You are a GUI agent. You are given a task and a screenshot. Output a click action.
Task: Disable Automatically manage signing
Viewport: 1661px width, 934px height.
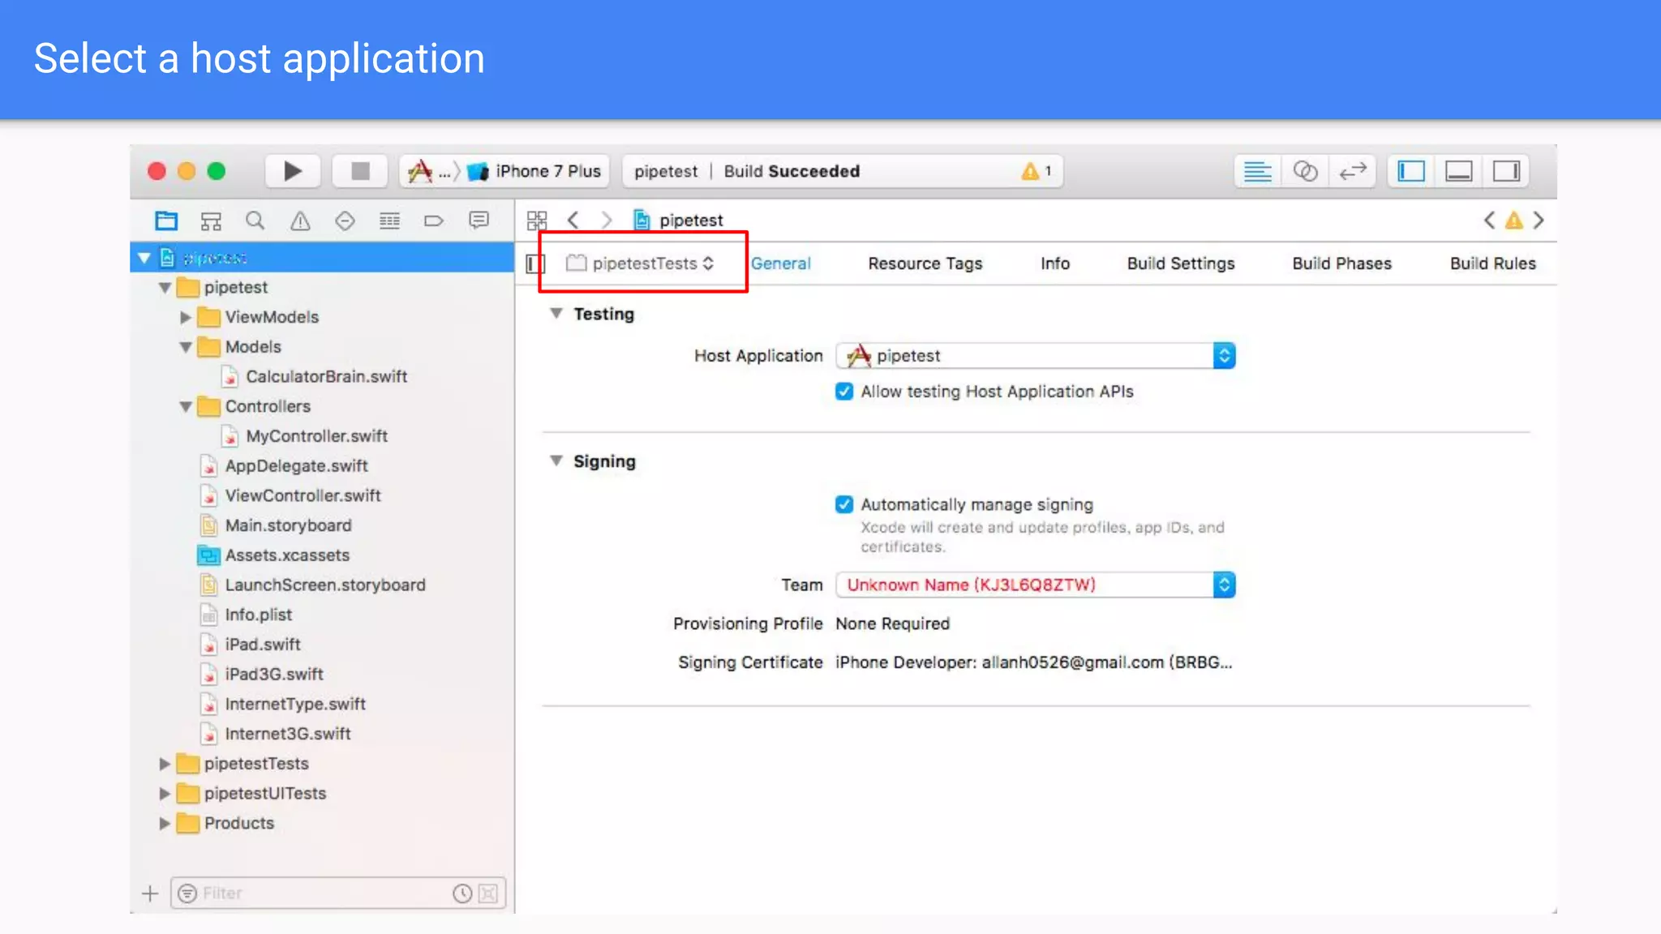(844, 504)
